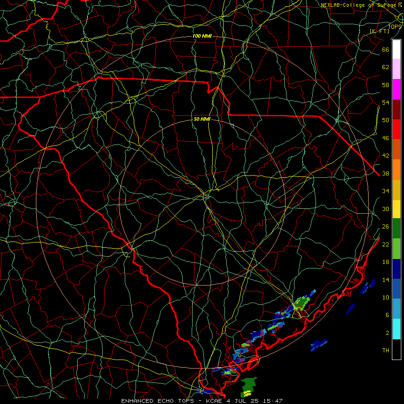404x404 pixels.
Task: Click the TH legend label
Action: (x=386, y=351)
